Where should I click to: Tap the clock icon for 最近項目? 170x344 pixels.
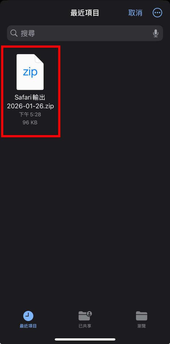click(28, 316)
